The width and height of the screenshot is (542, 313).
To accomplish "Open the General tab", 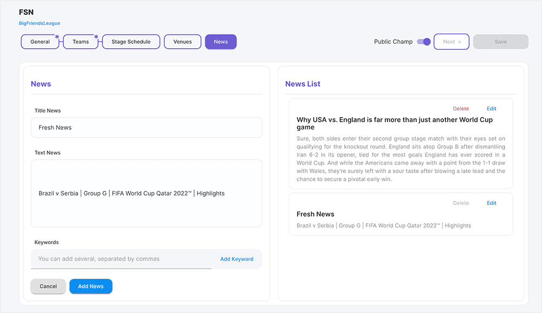I will (x=40, y=42).
